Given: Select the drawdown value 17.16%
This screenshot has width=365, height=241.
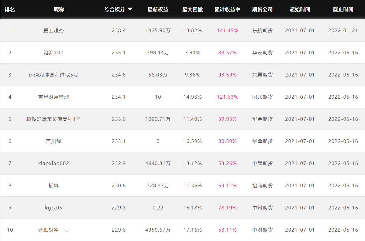Looking at the screenshot, I should coord(193,230).
